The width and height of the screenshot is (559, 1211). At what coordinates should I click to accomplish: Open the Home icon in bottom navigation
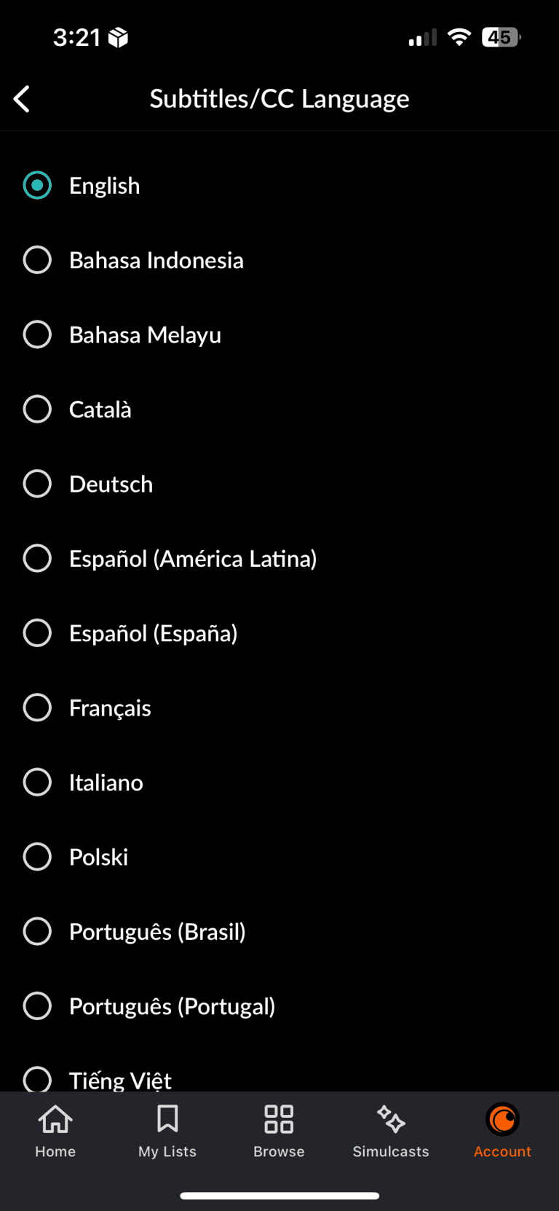pos(55,1118)
